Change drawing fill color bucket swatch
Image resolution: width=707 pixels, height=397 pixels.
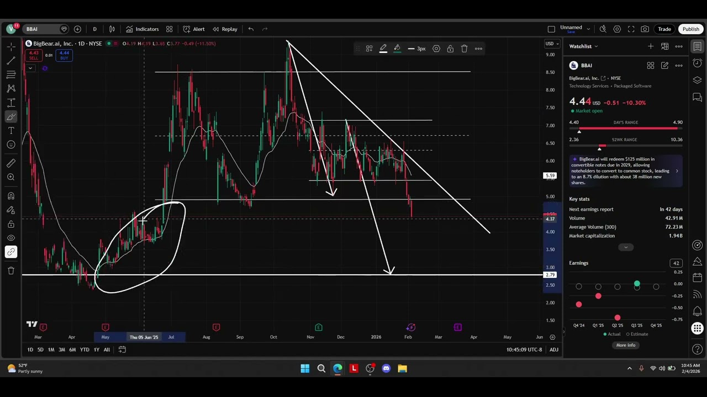pos(397,49)
